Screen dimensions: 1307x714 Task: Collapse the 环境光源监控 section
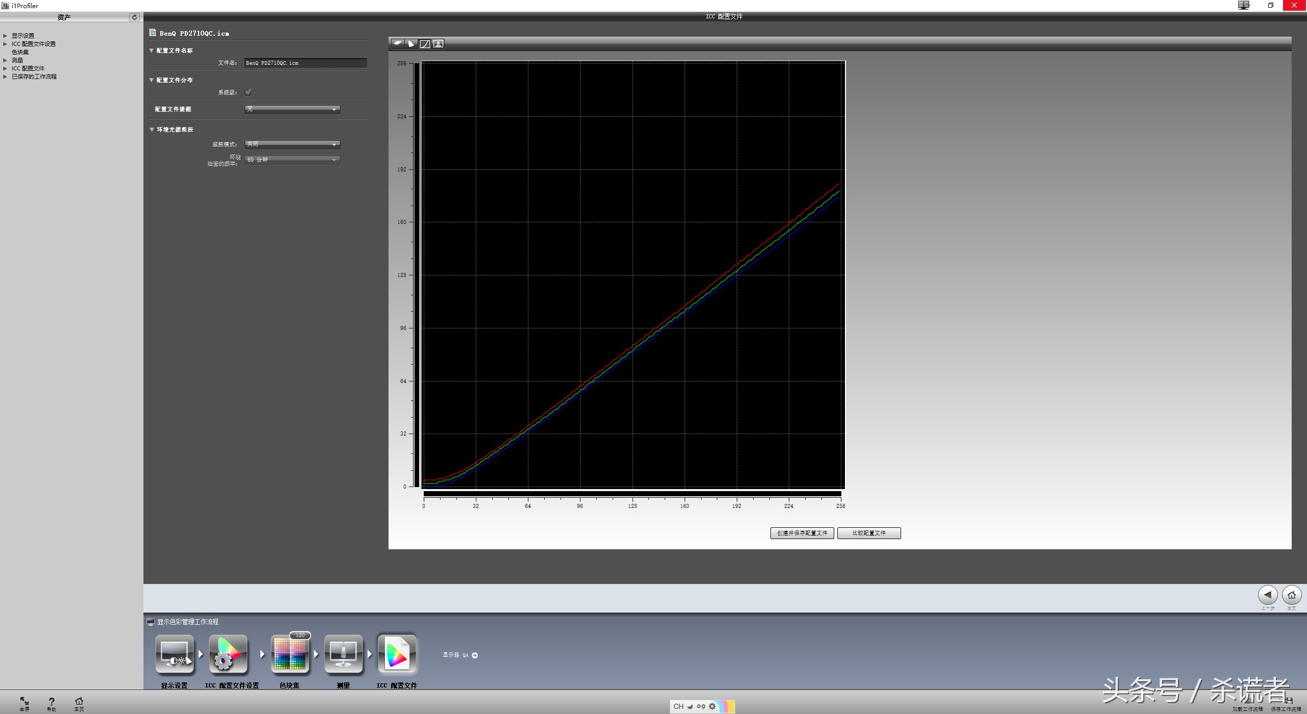(152, 130)
